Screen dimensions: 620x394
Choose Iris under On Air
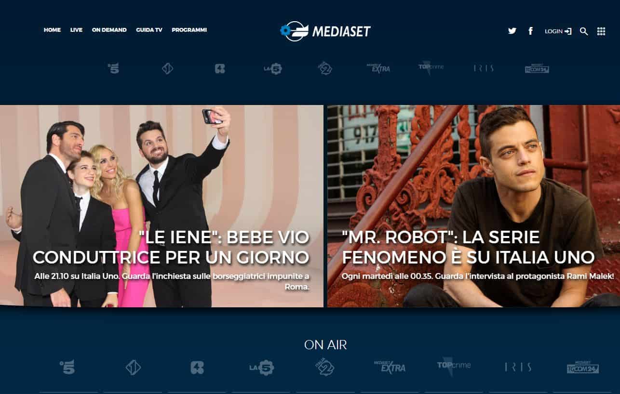[518, 368]
